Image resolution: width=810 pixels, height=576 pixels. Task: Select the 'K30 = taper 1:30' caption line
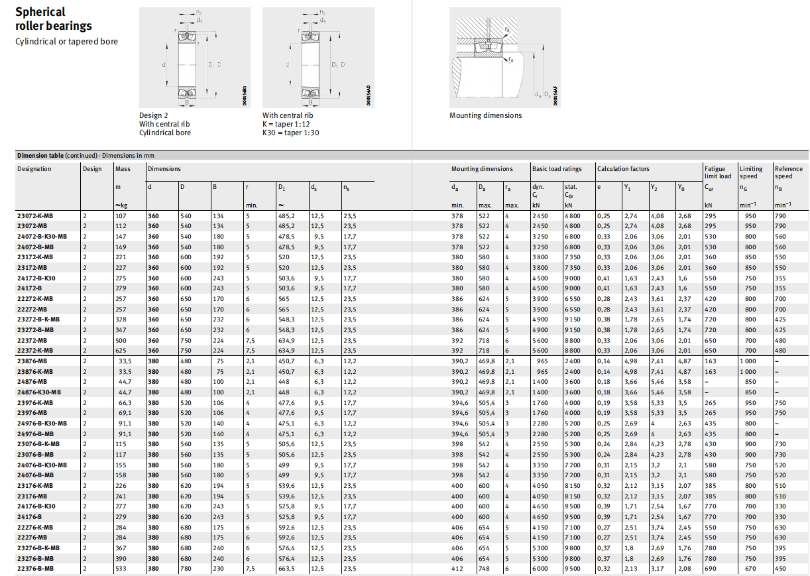click(291, 133)
